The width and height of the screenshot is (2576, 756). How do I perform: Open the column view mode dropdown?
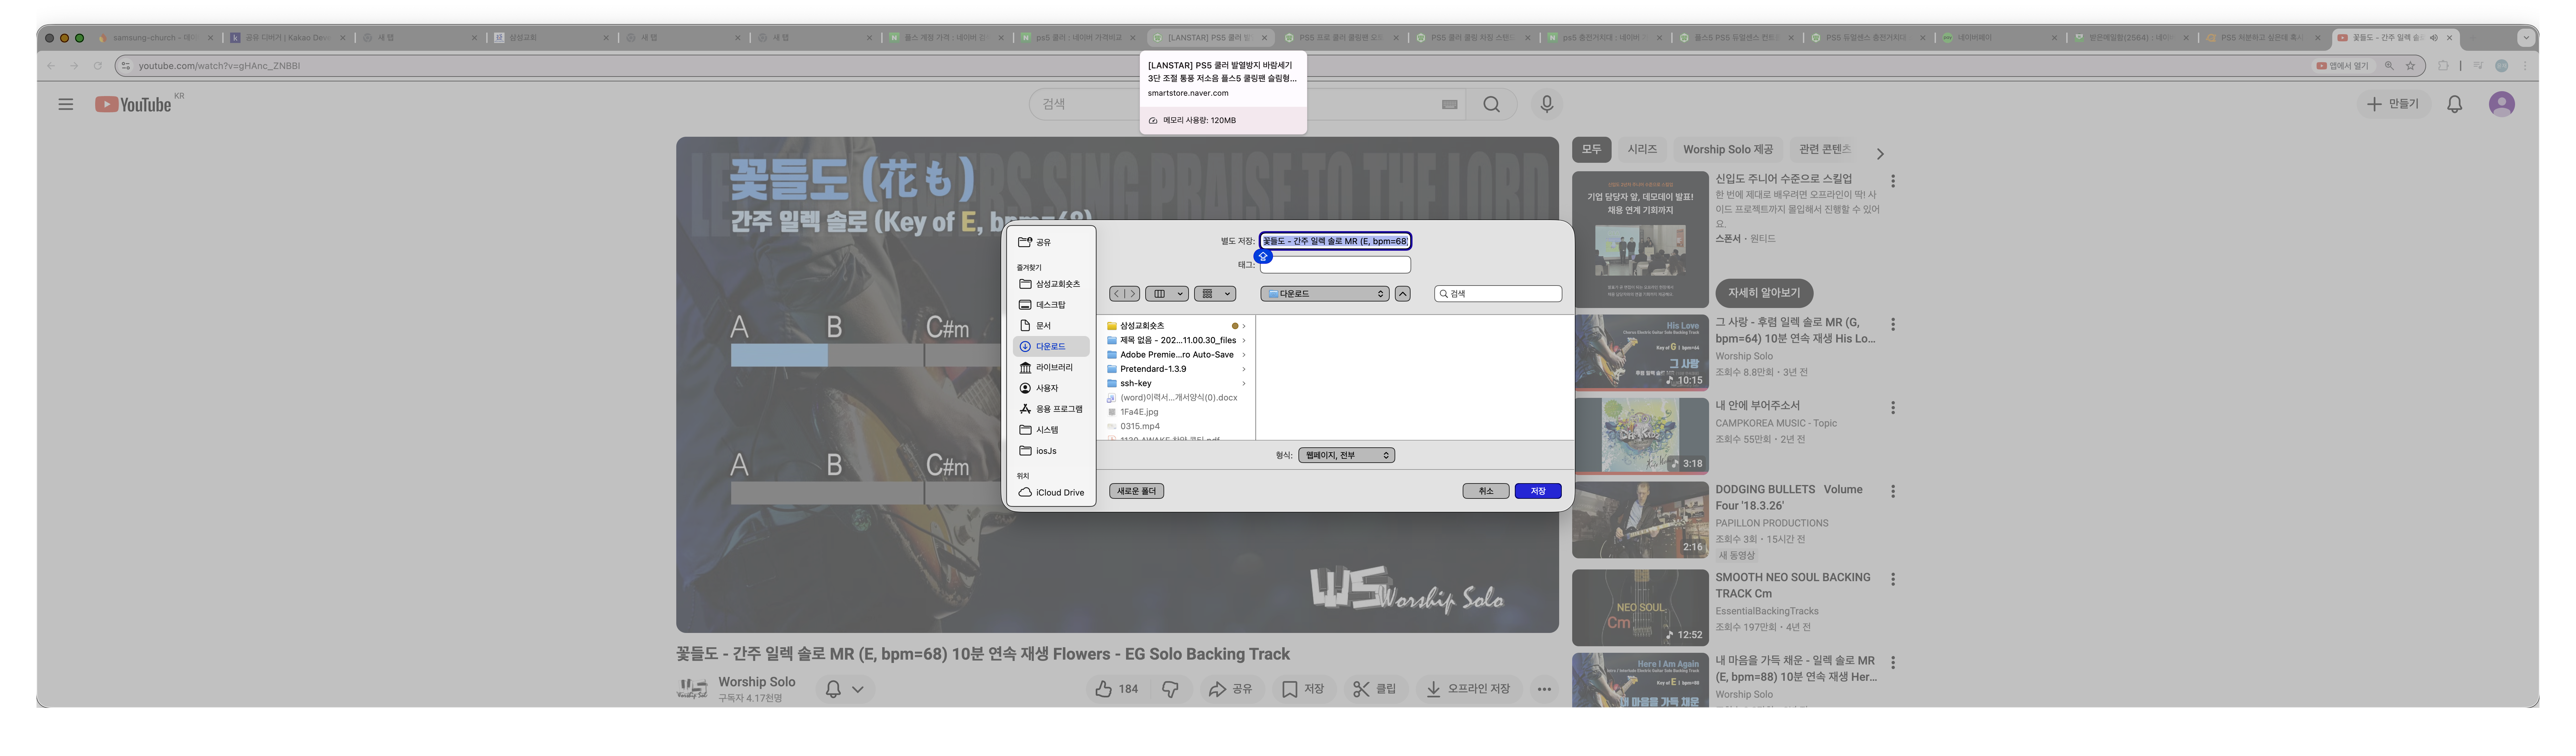pos(1167,294)
